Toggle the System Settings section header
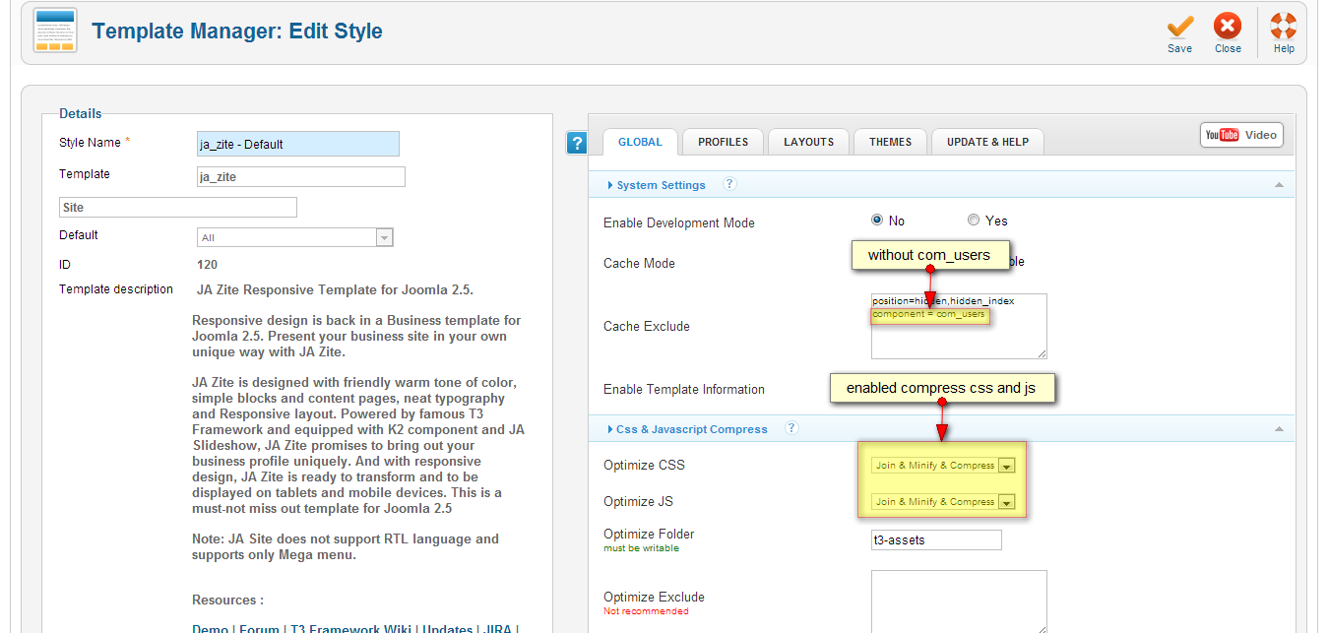 point(941,185)
